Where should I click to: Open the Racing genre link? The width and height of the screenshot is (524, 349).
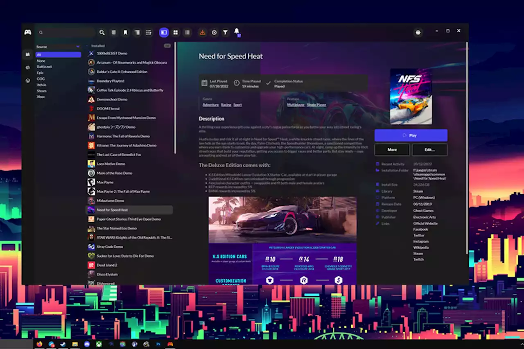226,105
